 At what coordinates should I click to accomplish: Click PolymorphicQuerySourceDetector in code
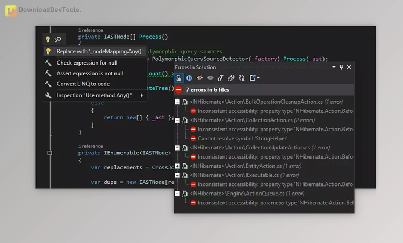(x=200, y=59)
